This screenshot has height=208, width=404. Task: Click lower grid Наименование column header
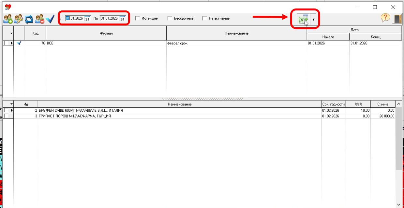coord(180,104)
